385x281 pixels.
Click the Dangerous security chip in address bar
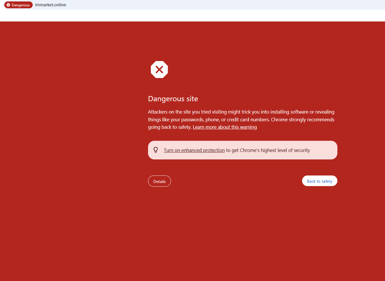tap(18, 5)
